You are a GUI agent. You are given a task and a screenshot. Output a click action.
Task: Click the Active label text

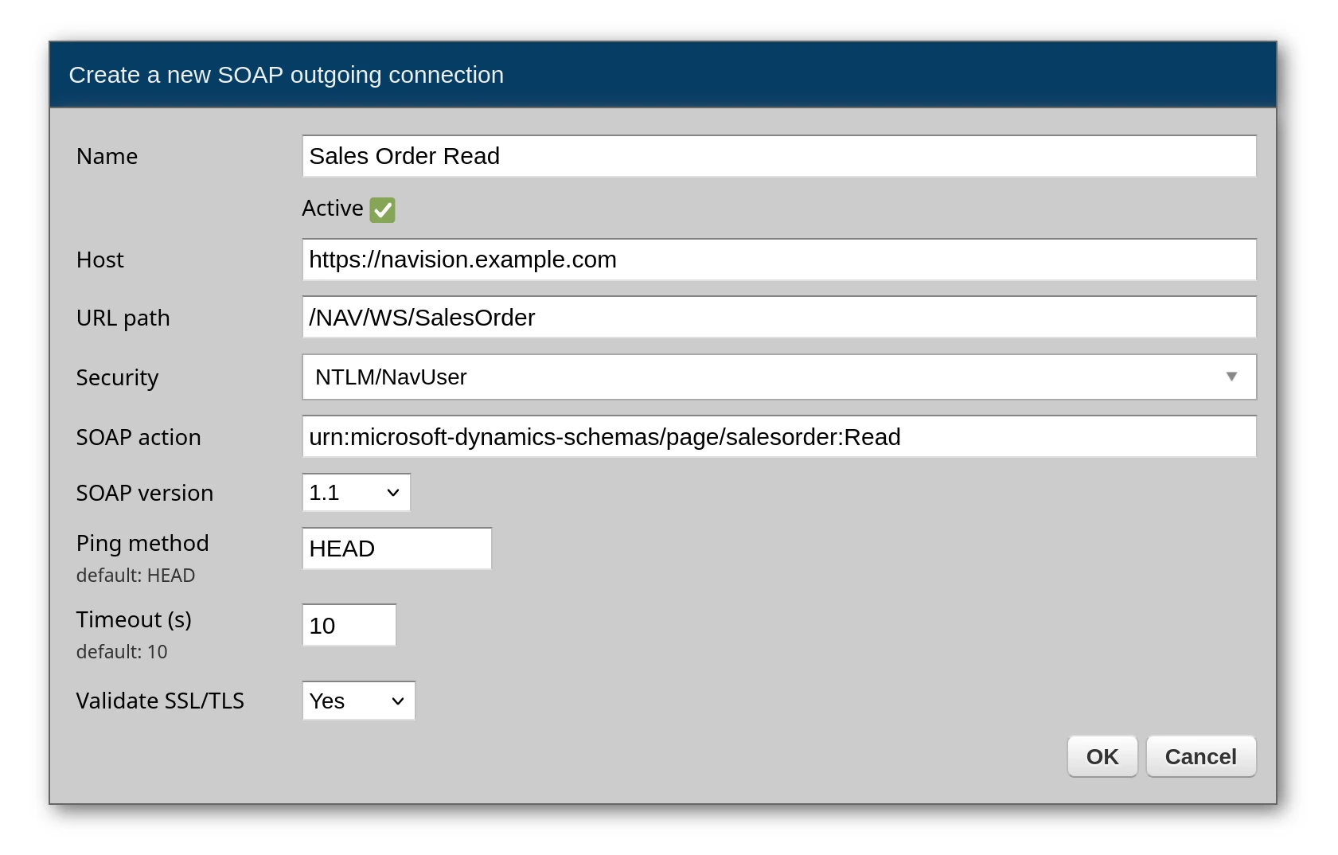click(332, 209)
